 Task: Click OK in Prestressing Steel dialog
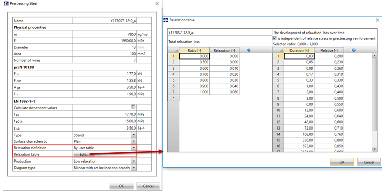coord(121,186)
